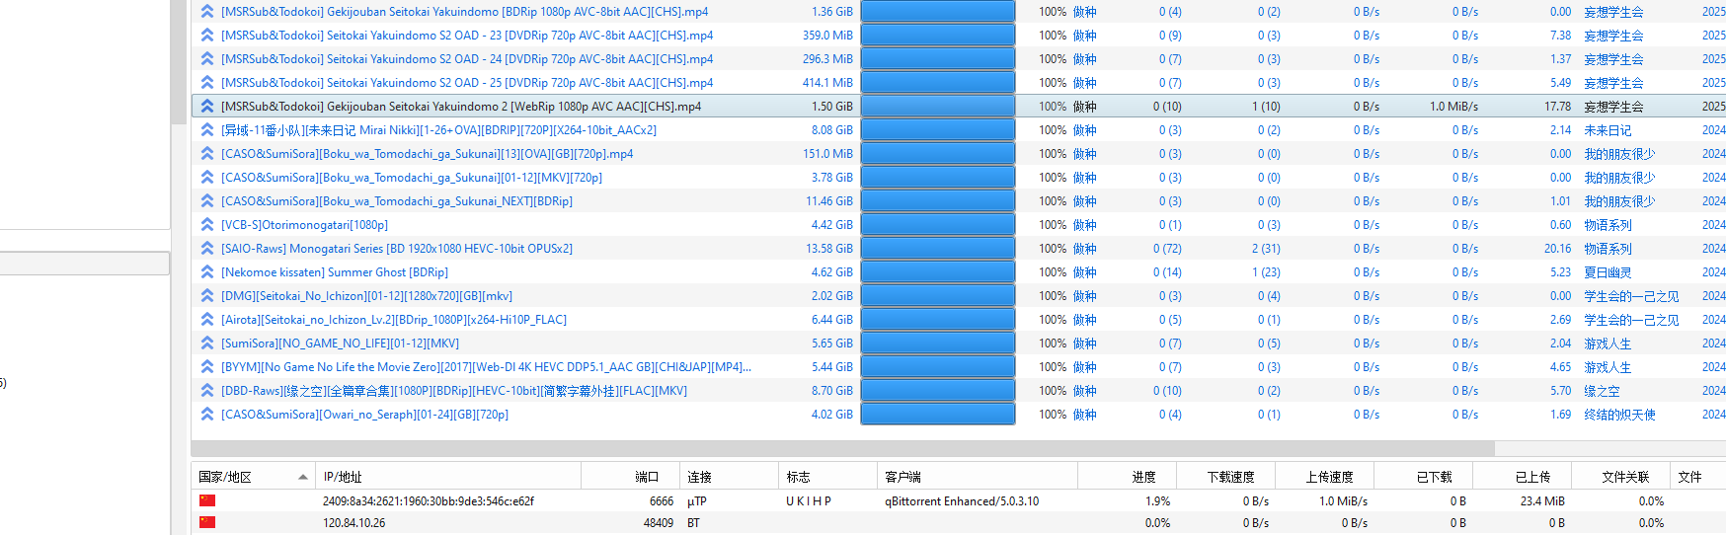Image resolution: width=1726 pixels, height=535 pixels.
Task: Sort peers by 端口 column header
Action: (630, 477)
